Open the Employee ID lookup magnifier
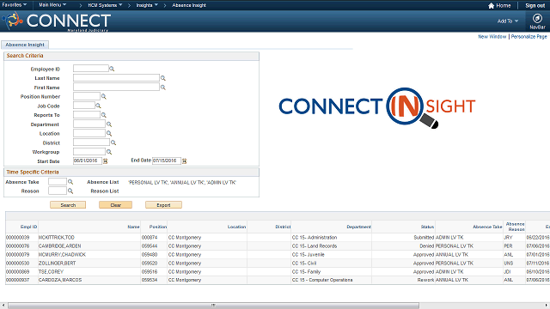The height and width of the screenshot is (309, 550). pos(112,69)
